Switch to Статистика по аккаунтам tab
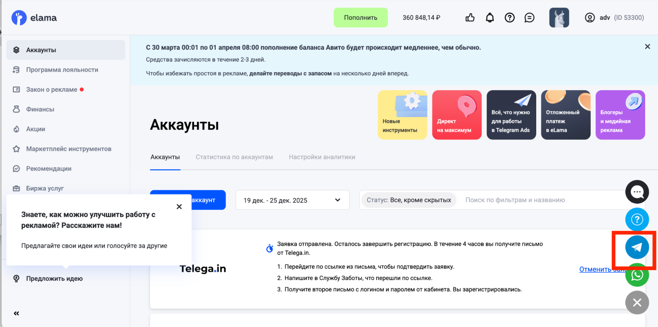Screen dimensions: 658x327 pyautogui.click(x=234, y=157)
